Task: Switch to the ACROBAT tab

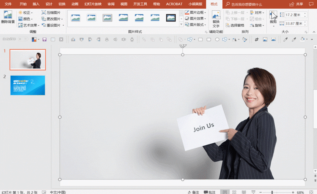Action: tap(174, 4)
